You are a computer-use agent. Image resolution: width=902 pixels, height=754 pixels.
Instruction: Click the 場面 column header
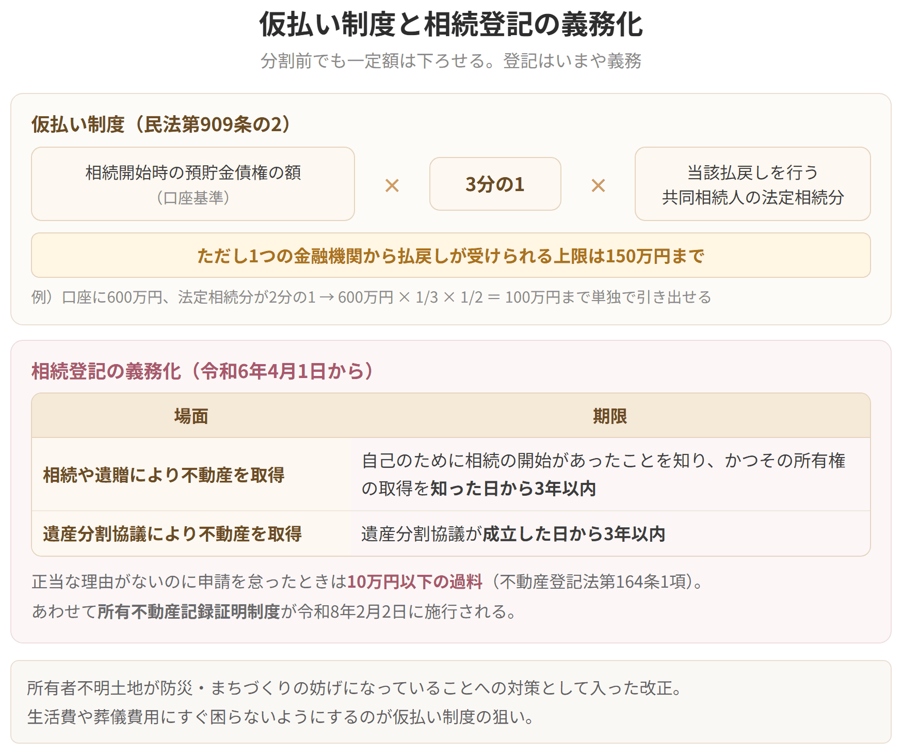[191, 416]
